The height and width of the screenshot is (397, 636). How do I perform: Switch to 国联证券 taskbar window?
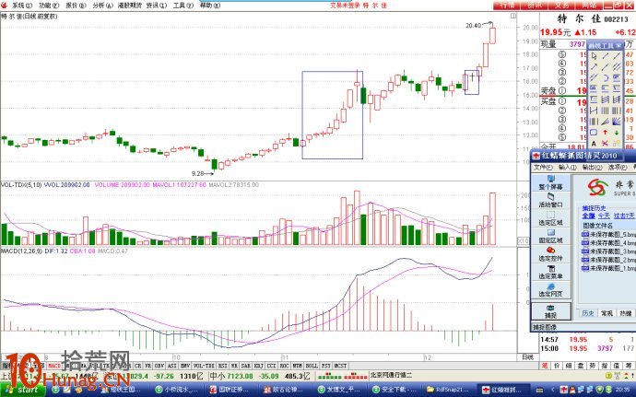(x=230, y=390)
